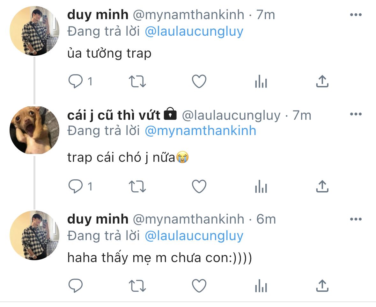
Task: View analytics for 'ủa tưởng trap' tweet
Action: click(x=261, y=82)
